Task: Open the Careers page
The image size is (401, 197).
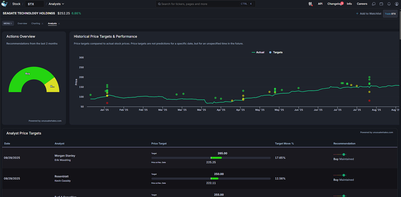Action: 362,4
